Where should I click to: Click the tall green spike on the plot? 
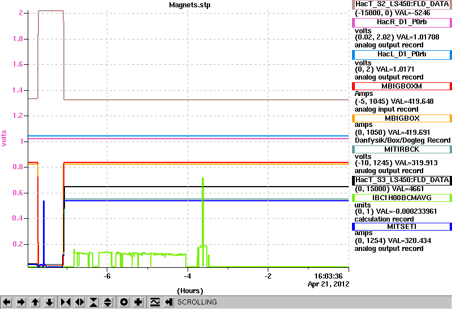203,211
